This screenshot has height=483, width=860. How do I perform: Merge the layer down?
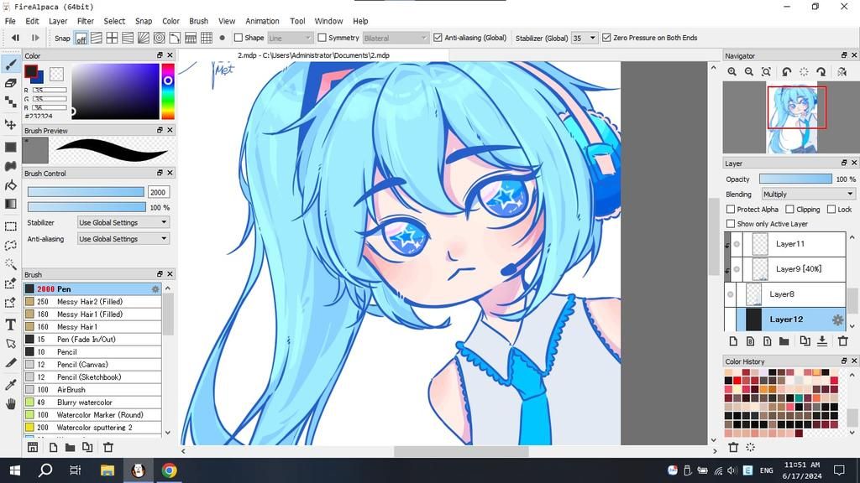pos(822,341)
